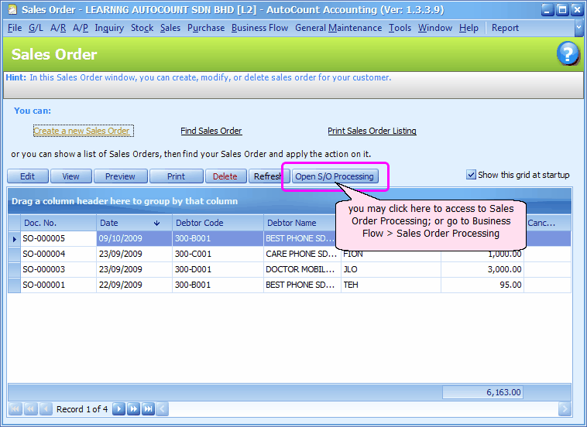This screenshot has width=587, height=427.
Task: Click debtor code cell 300-C001
Action: coord(218,254)
